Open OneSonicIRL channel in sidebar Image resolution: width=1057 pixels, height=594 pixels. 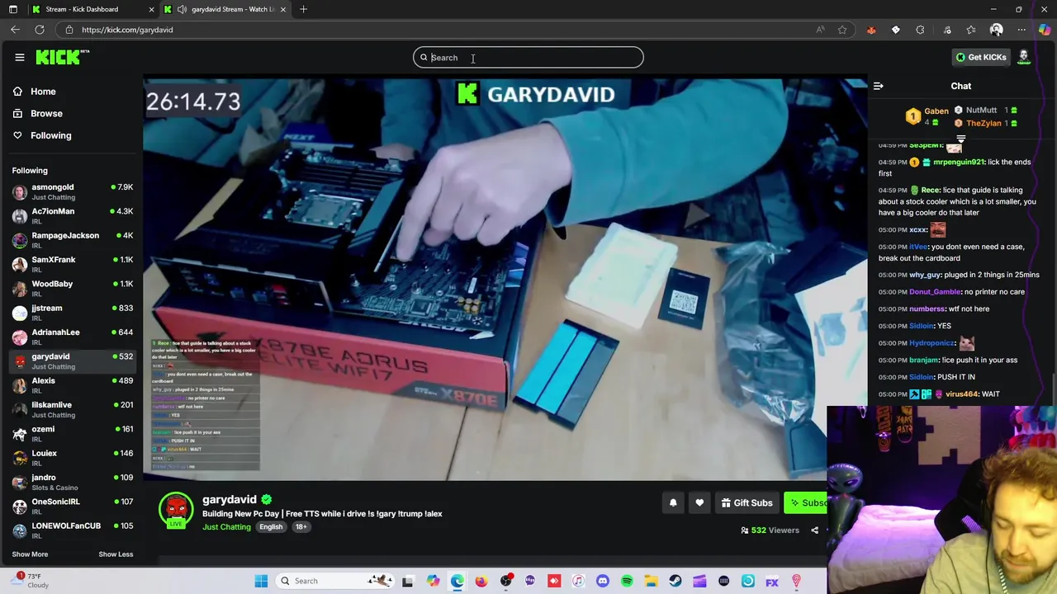click(73, 506)
